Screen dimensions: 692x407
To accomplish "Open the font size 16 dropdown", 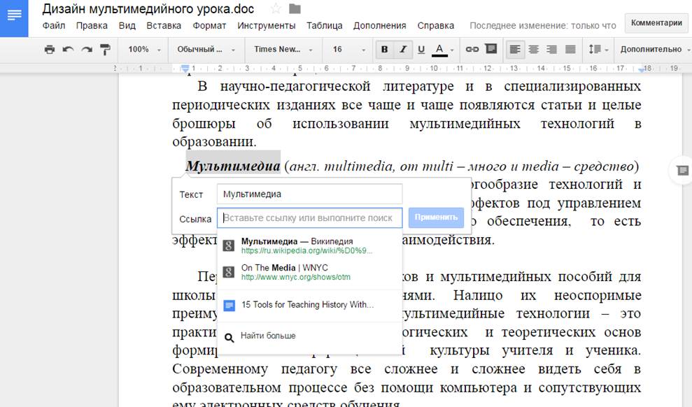I will [x=348, y=50].
